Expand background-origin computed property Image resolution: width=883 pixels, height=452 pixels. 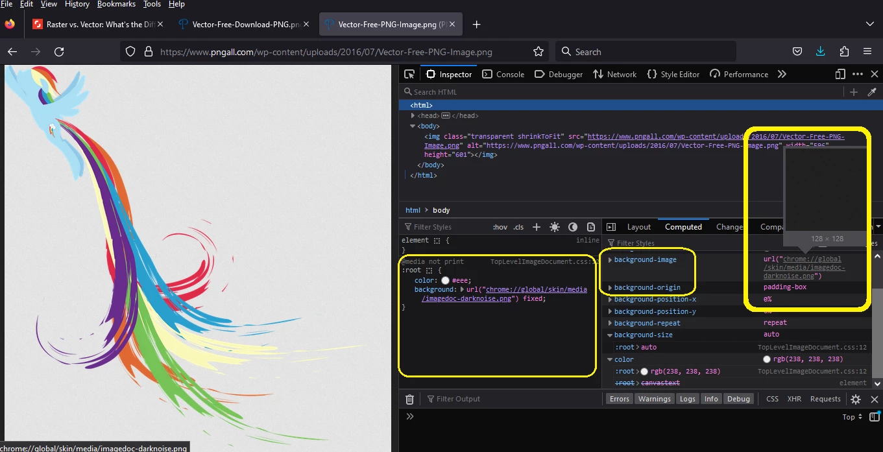610,287
